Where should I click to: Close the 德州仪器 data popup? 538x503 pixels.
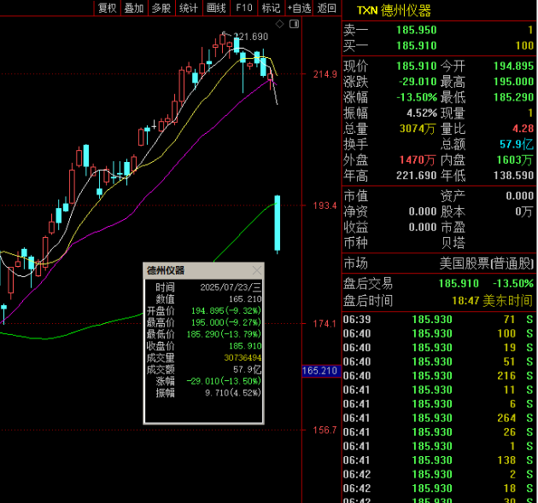click(257, 270)
